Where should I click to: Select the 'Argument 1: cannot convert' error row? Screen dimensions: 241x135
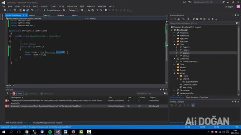tap(86, 106)
